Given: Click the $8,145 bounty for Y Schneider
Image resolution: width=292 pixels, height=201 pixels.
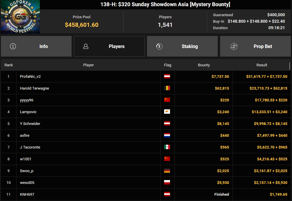Looking at the screenshot, I should click(223, 124).
